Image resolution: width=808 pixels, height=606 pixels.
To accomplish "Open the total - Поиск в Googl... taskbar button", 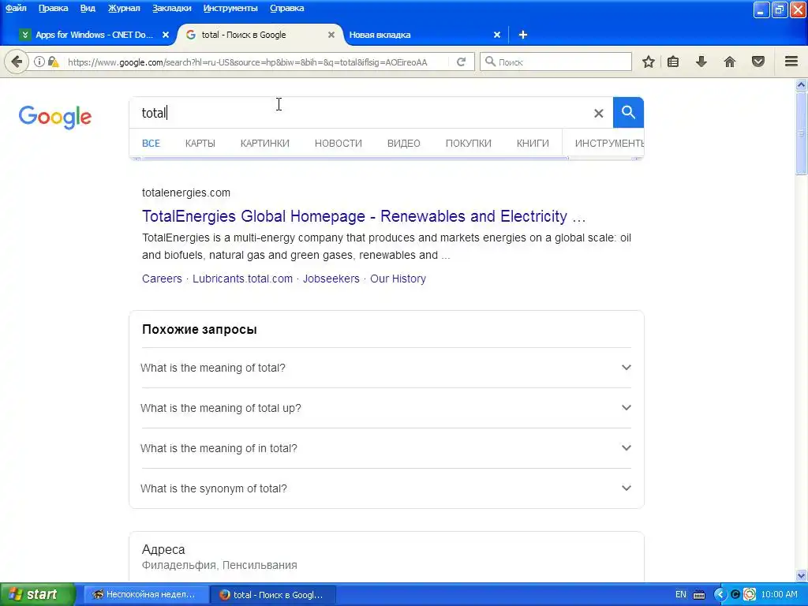I will click(x=273, y=595).
